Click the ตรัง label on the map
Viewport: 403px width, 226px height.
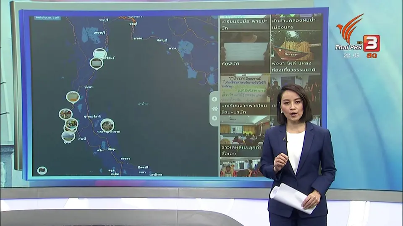100,150
